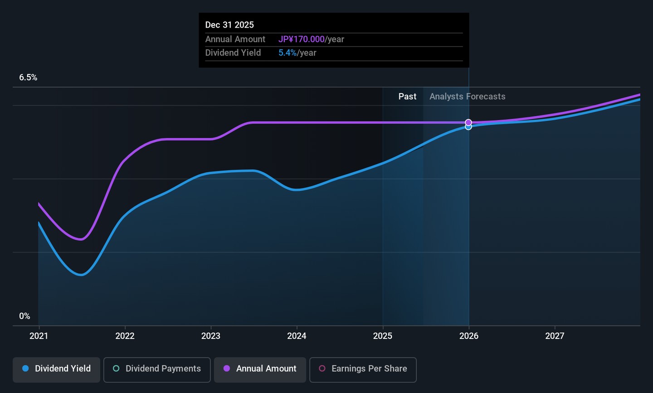
Task: Select the 2023 x-axis year label
Action: [210, 336]
